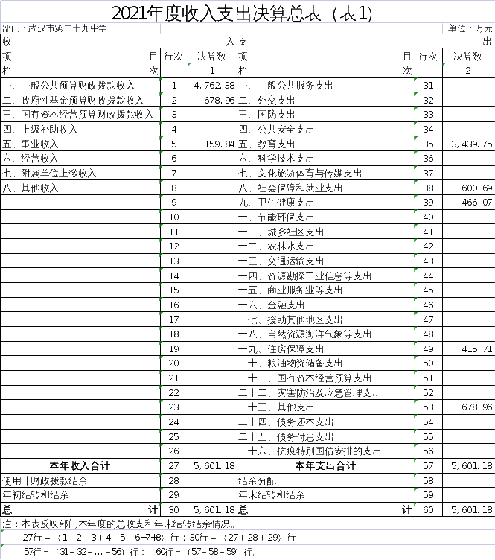The height and width of the screenshot is (560, 495).
Task: Select row number 30 in income column
Action: (174, 509)
